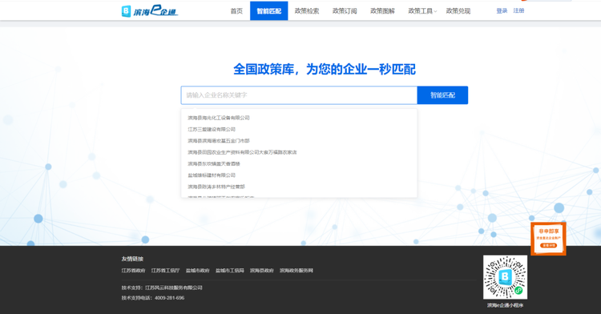Go to the 首页 nav item
Screen dimensions: 601x314
[x=236, y=11]
